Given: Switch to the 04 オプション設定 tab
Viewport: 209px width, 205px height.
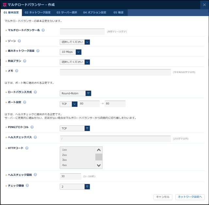Looking at the screenshot, I should point(95,12).
